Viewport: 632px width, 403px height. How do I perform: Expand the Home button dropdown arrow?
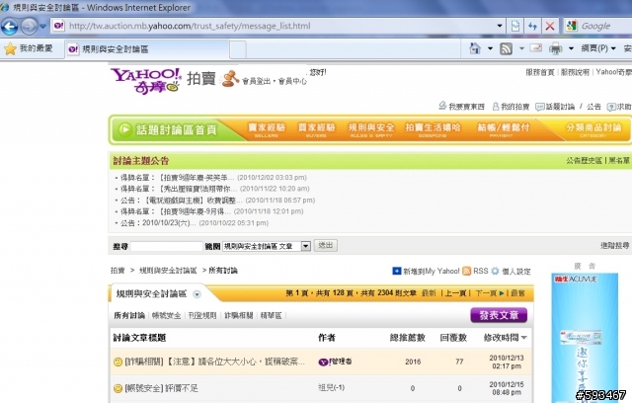[x=490, y=48]
